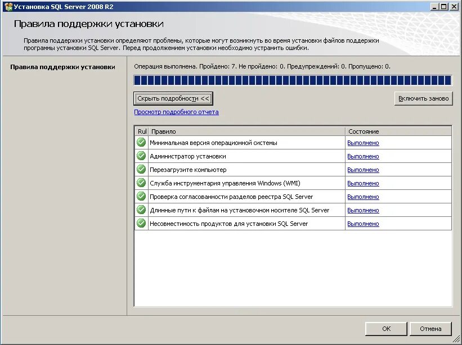Click the Состояние column header
Viewport: 462px width, 345px height.
point(398,131)
